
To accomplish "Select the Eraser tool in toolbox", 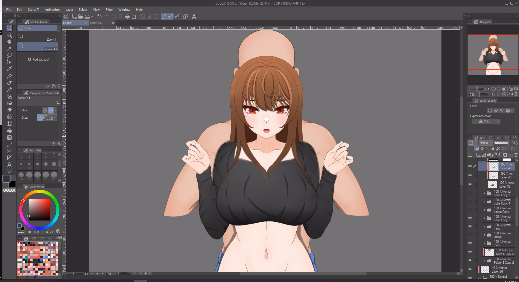I will 9,110.
